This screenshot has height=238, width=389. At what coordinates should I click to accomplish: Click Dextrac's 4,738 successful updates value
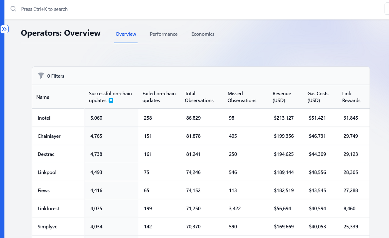click(x=96, y=154)
